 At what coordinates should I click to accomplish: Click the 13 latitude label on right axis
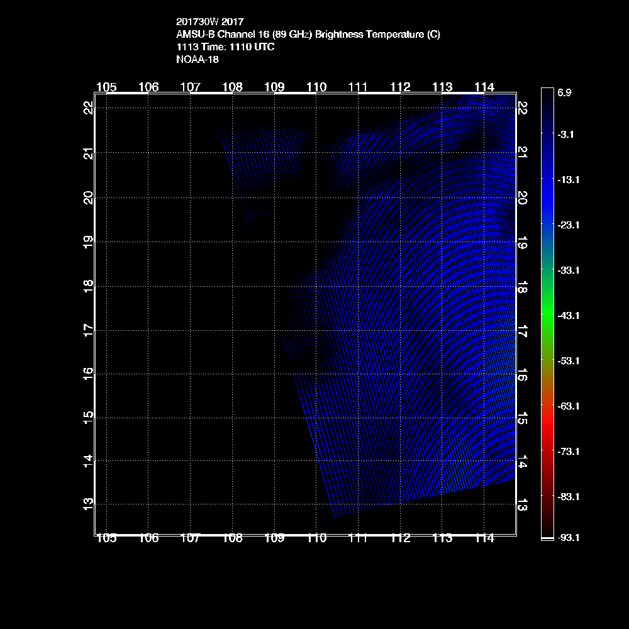(x=522, y=505)
